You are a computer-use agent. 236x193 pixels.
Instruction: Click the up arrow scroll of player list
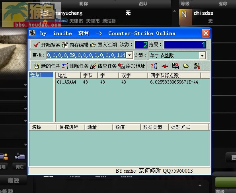pyautogui.click(x=174, y=11)
